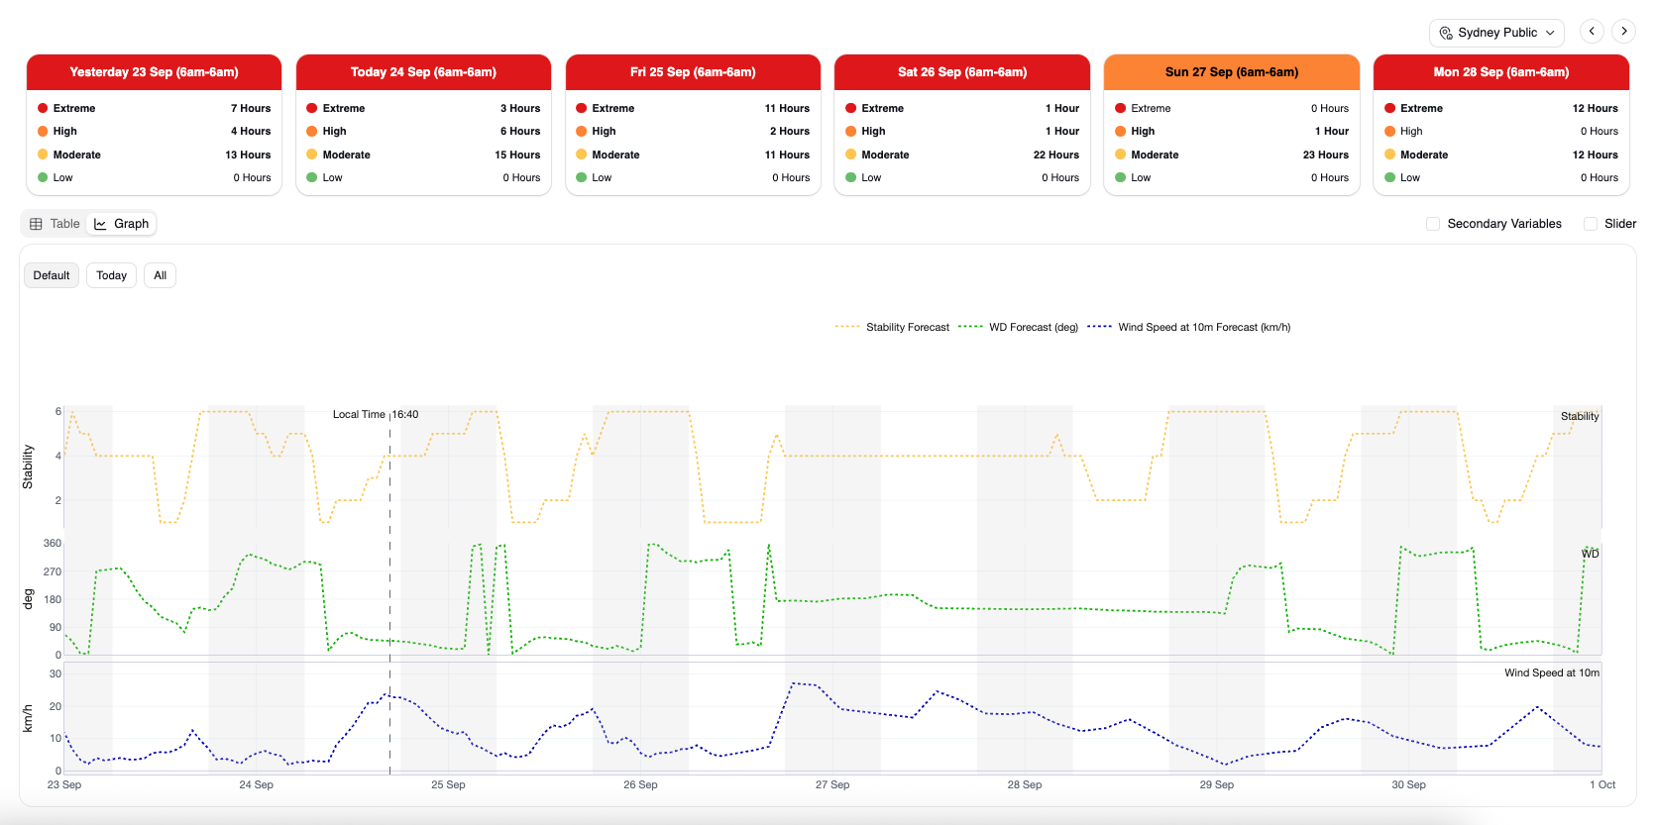The image size is (1656, 825).
Task: Toggle Wind Speed at 10m Forecast legend entry
Action: pos(1188,327)
